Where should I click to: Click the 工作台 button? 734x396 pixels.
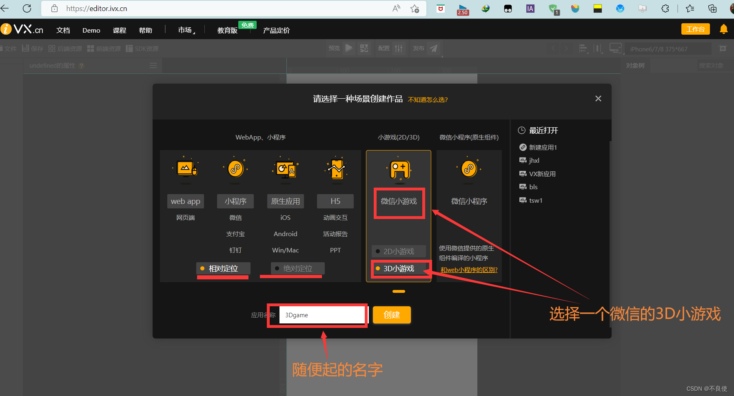[x=696, y=29]
